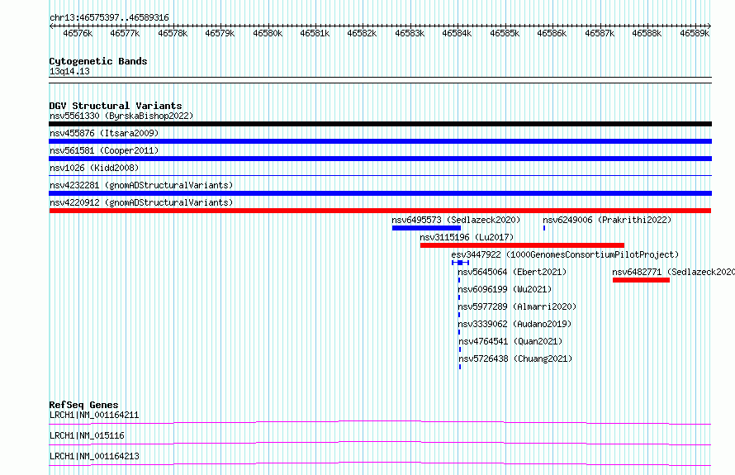Click the nsv6495573 (Sedlazeck2020) label
Viewport: 735px width, 475px height.
(456, 220)
